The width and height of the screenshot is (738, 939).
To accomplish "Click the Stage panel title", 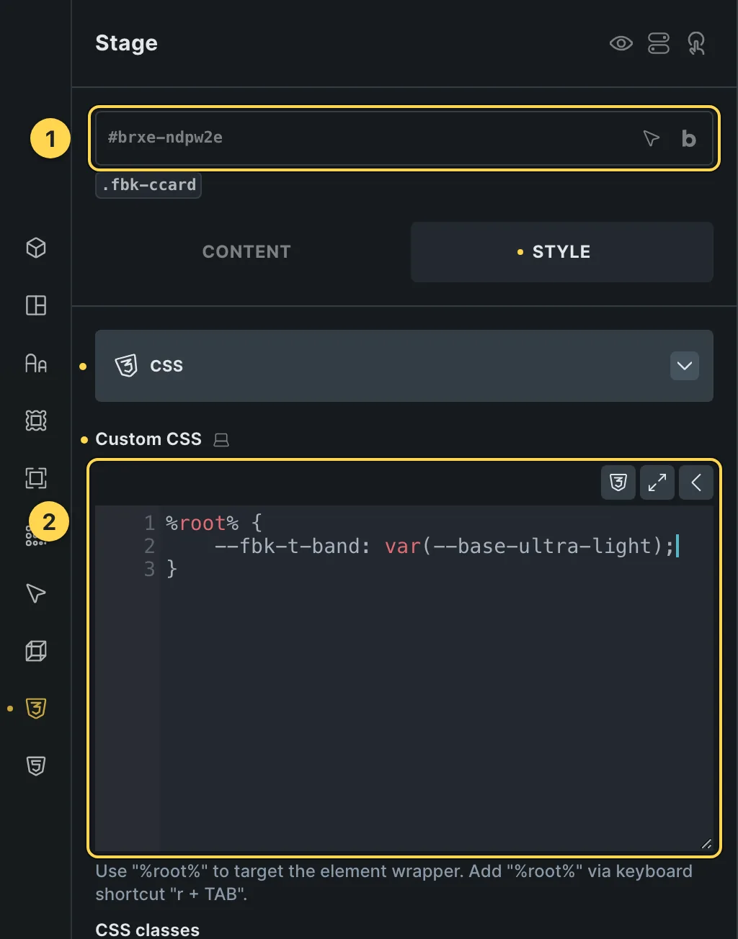I will [126, 43].
